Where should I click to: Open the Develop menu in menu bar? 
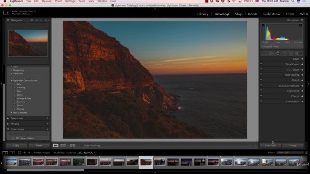pyautogui.click(x=46, y=1)
